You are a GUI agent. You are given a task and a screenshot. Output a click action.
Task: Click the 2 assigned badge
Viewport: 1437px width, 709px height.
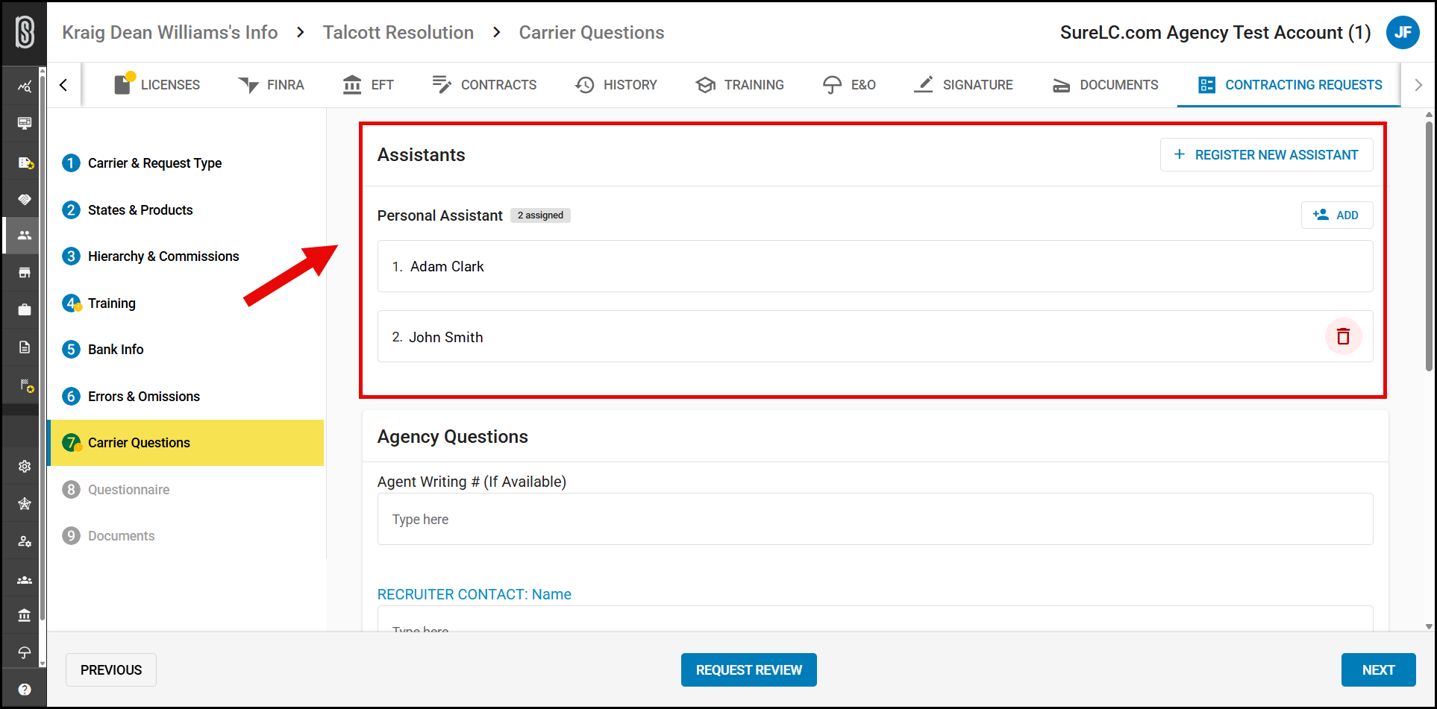pos(540,215)
